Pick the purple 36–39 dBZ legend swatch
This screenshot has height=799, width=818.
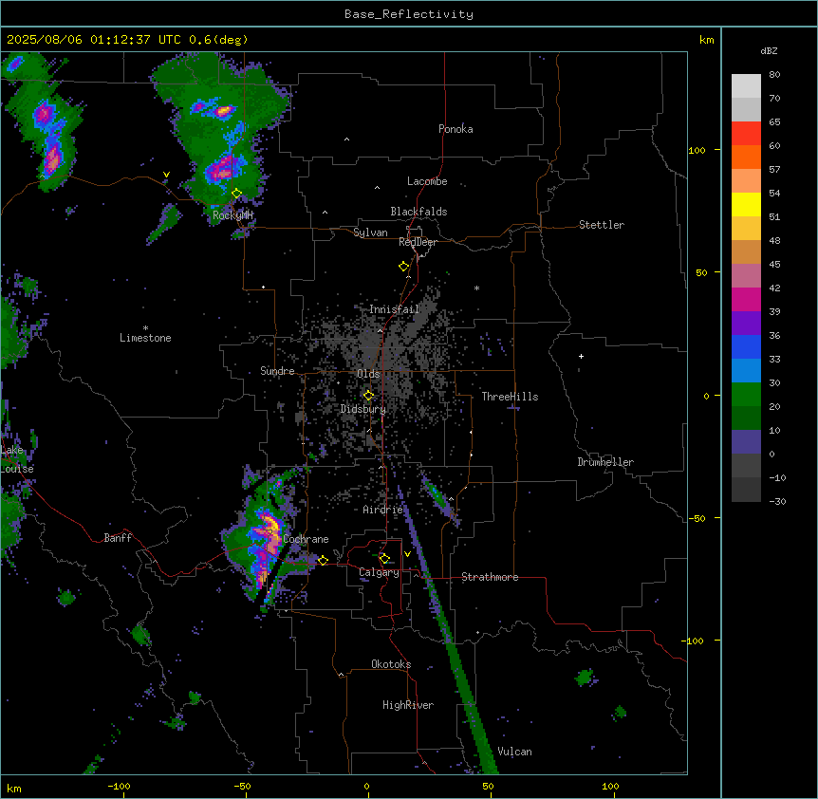[746, 324]
